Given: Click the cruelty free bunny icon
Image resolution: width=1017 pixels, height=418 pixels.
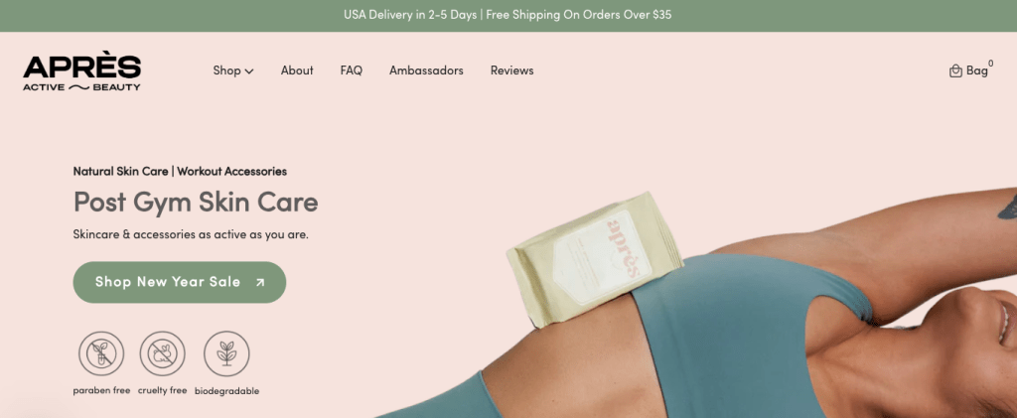Looking at the screenshot, I should [162, 353].
